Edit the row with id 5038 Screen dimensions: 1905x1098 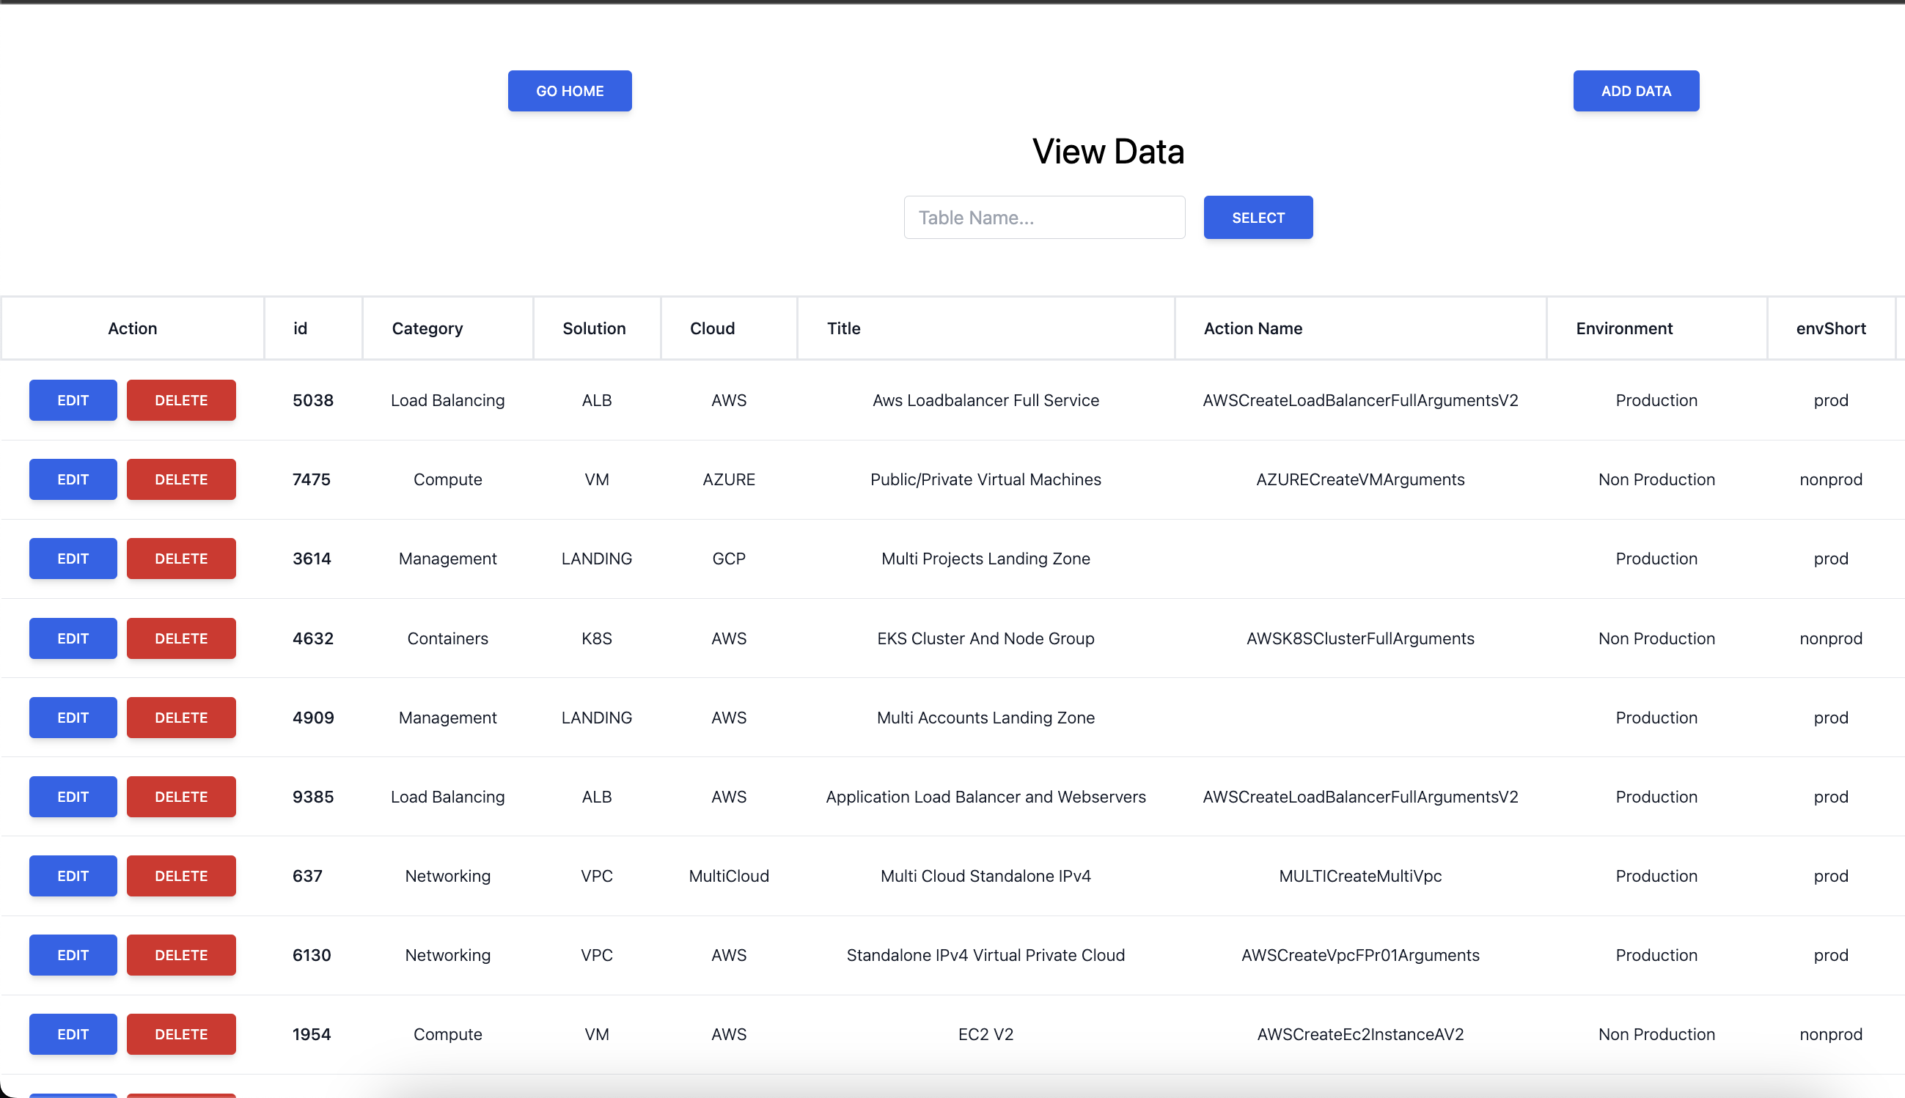click(73, 400)
